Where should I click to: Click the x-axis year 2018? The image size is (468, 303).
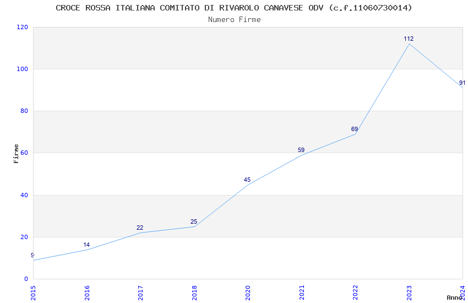pos(194,293)
